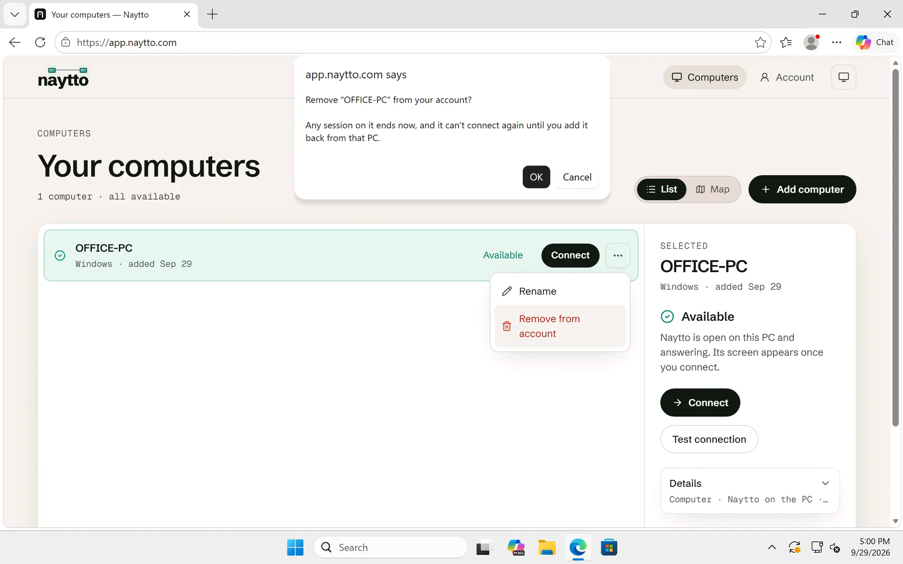Viewport: 903px width, 564px height.
Task: Open browser Settings and more menu
Action: [837, 42]
